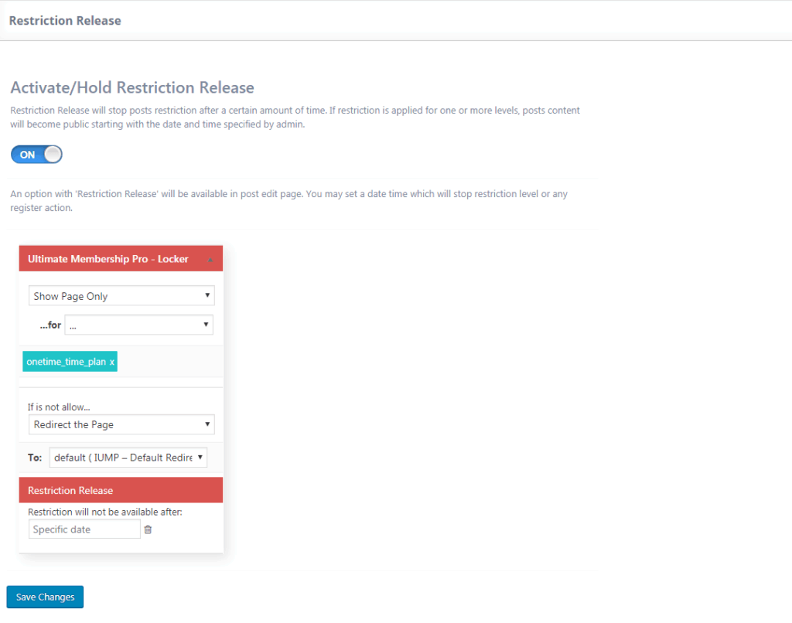
Task: Click the 'To:' label beside the redirect dropdown
Action: (x=35, y=458)
